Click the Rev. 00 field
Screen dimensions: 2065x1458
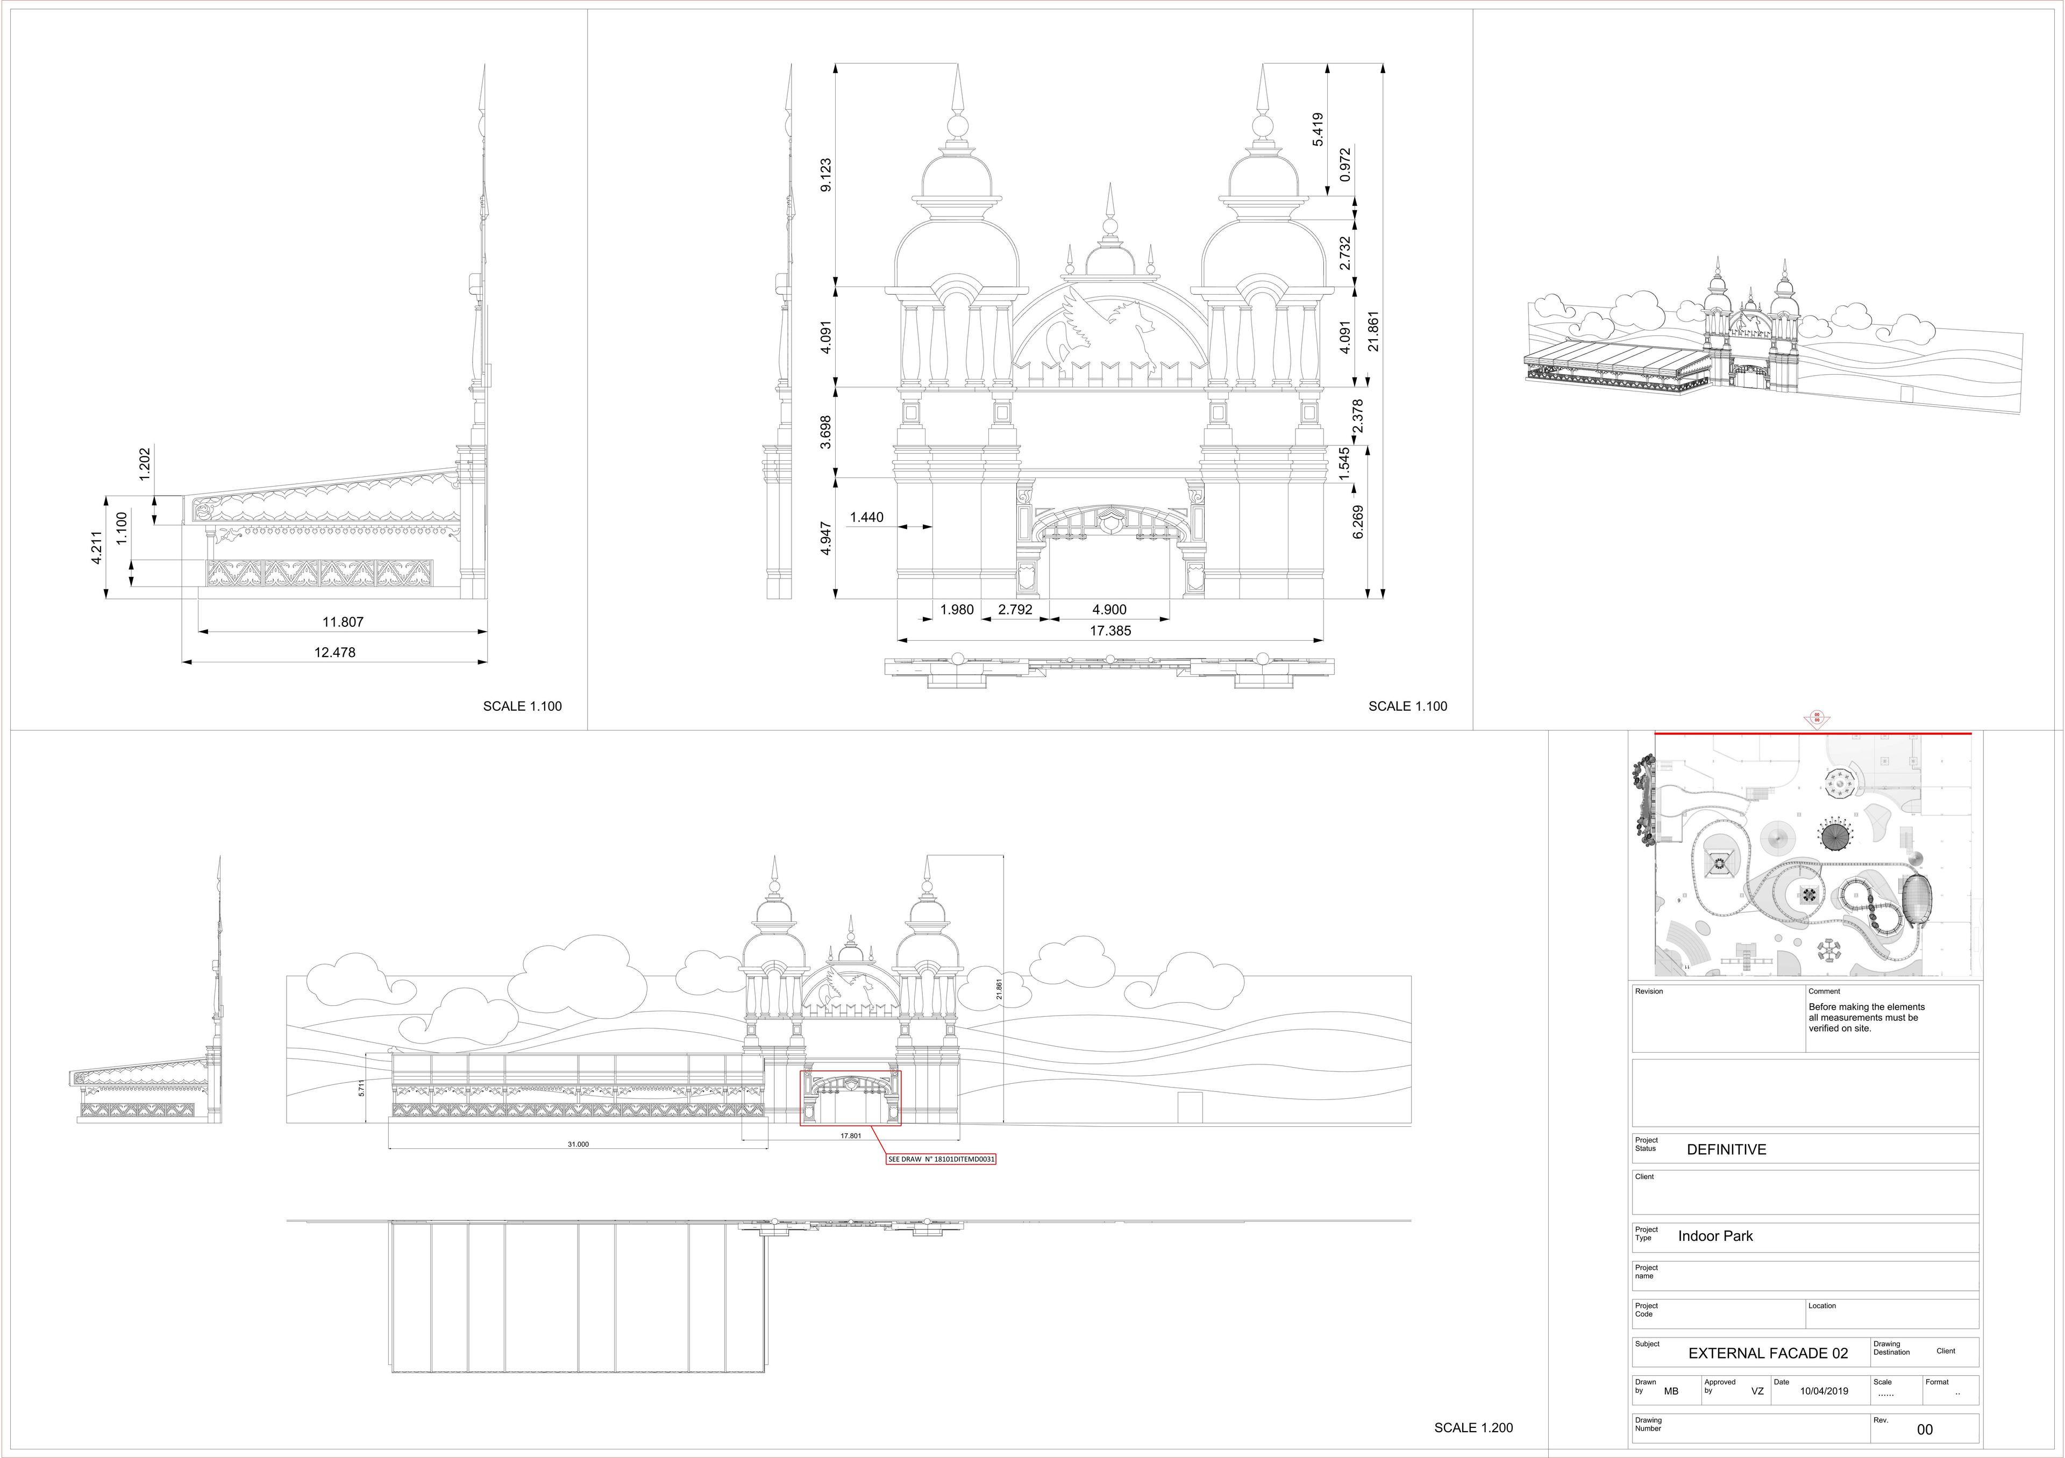click(x=1924, y=1429)
